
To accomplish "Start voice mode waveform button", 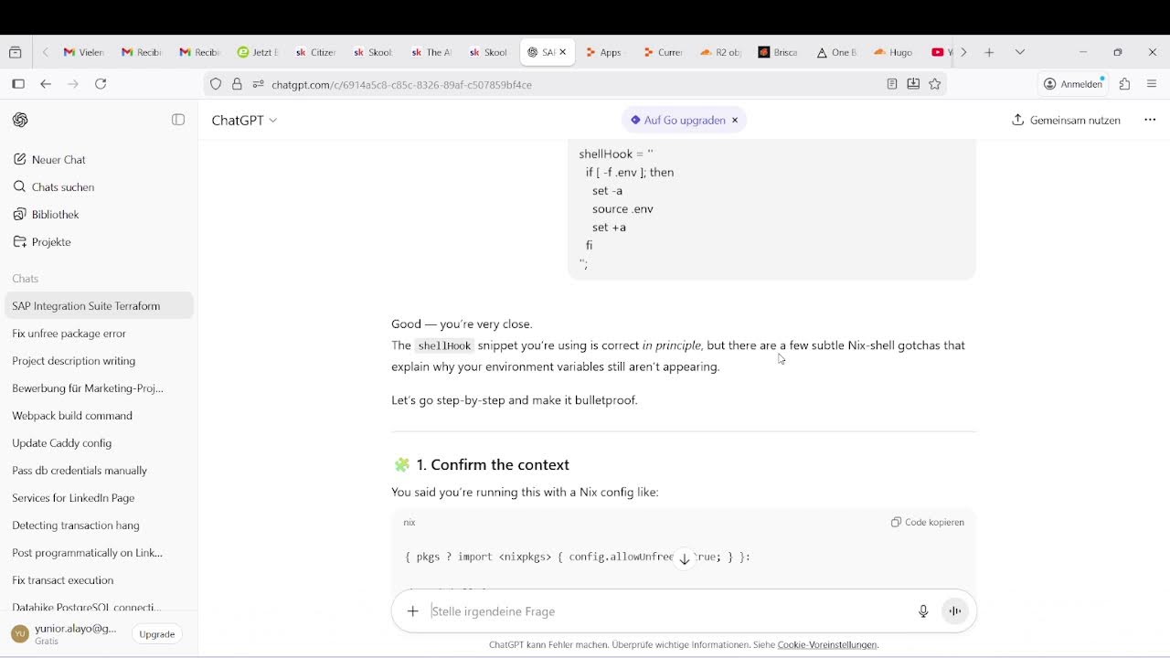I will (x=954, y=610).
